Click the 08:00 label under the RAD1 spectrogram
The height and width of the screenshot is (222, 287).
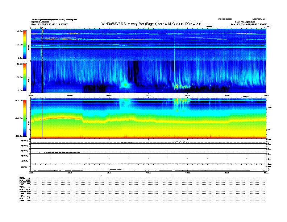click(x=109, y=95)
